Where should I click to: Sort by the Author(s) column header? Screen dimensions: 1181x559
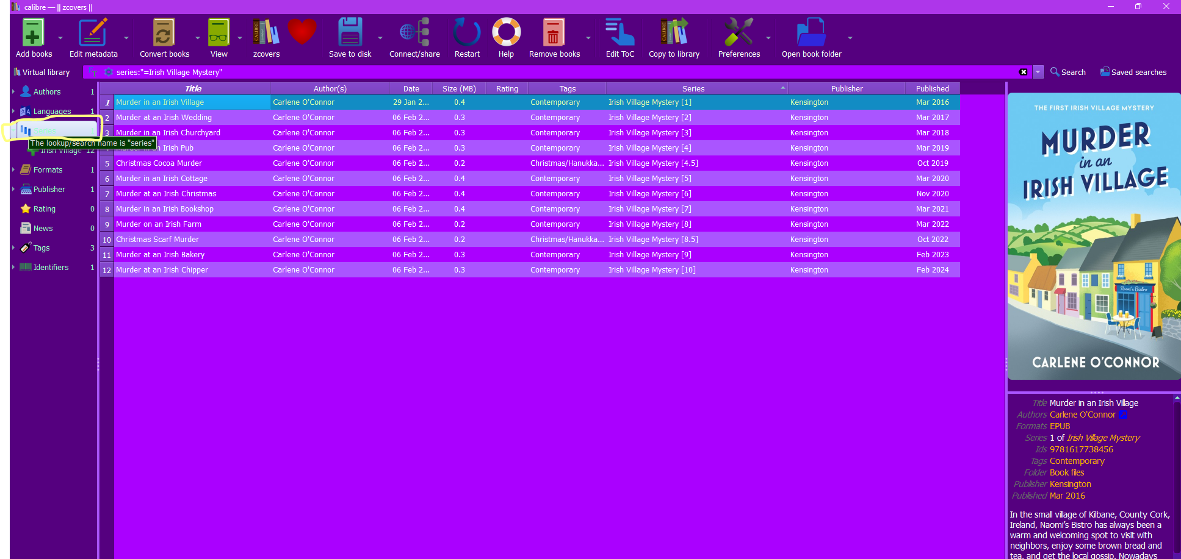(x=330, y=88)
